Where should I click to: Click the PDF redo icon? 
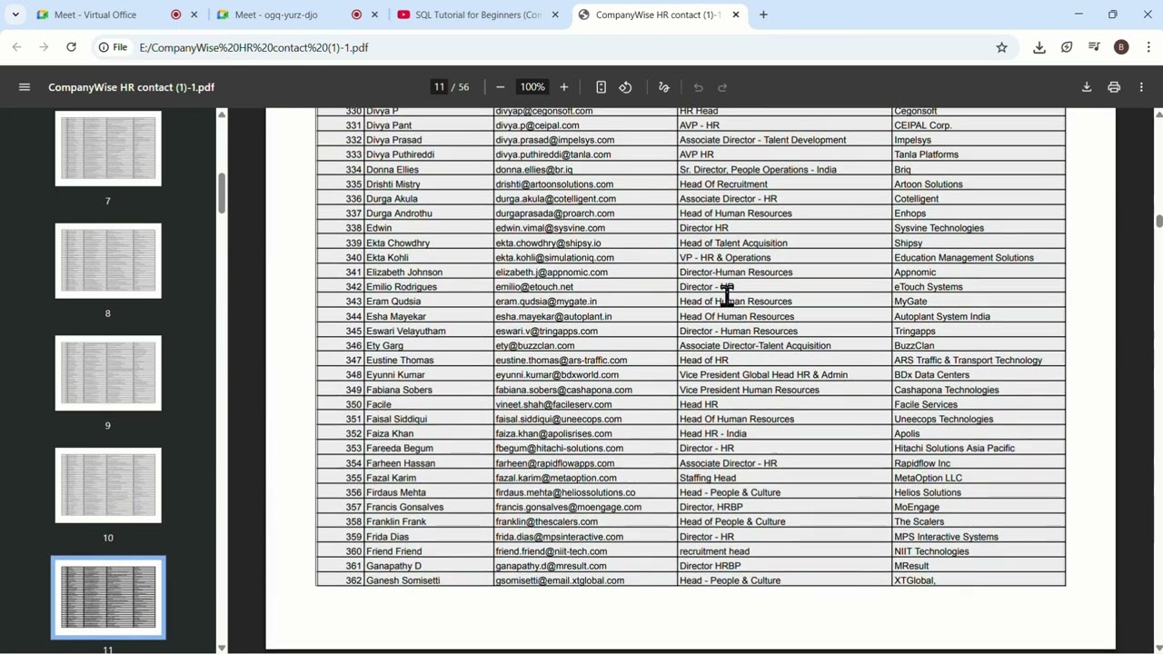pos(722,87)
